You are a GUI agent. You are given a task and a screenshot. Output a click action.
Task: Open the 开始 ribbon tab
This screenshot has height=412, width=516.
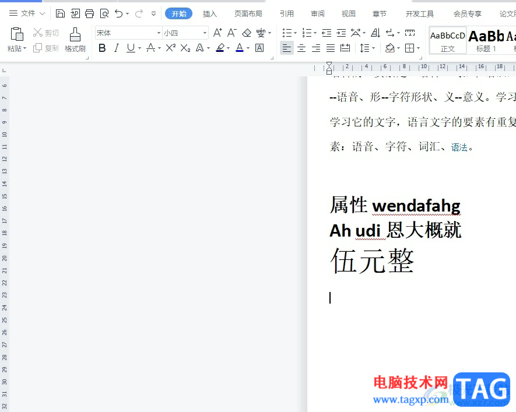[178, 14]
